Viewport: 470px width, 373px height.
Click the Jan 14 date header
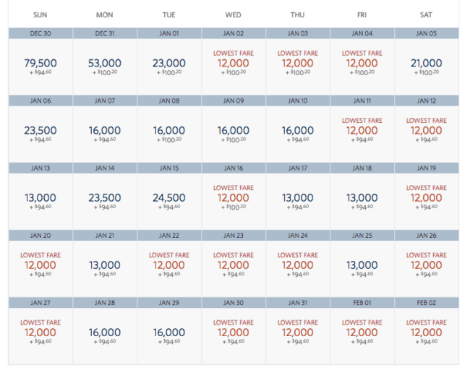coord(105,168)
